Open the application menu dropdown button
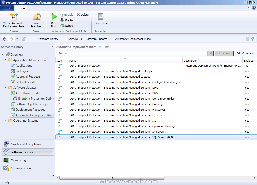This screenshot has width=257, height=185. click(7, 8)
